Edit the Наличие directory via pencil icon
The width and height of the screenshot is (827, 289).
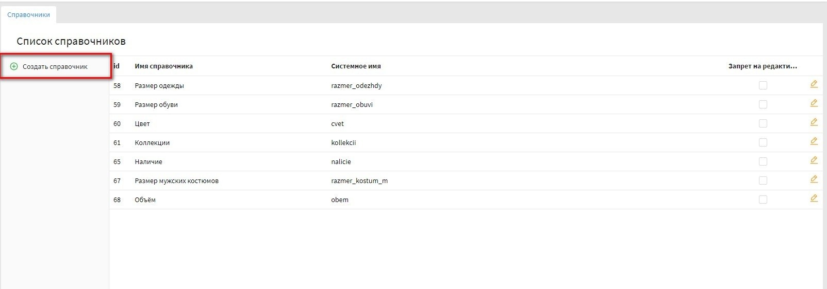pyautogui.click(x=814, y=160)
